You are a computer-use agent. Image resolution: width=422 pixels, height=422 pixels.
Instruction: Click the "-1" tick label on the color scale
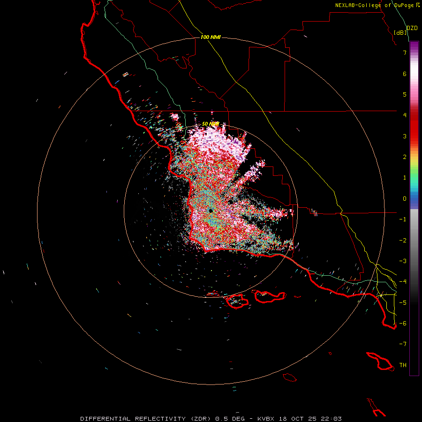point(403,219)
